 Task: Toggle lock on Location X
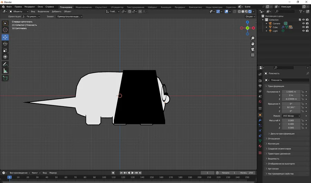(x=302, y=92)
